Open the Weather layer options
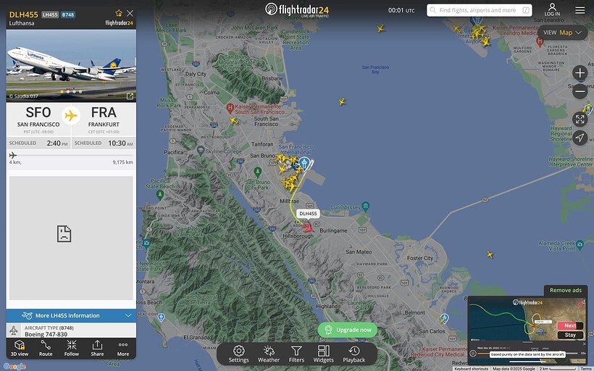594x371 pixels. click(x=269, y=354)
